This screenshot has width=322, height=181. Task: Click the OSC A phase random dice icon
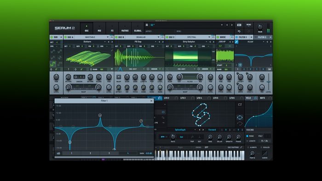[x=91, y=69]
